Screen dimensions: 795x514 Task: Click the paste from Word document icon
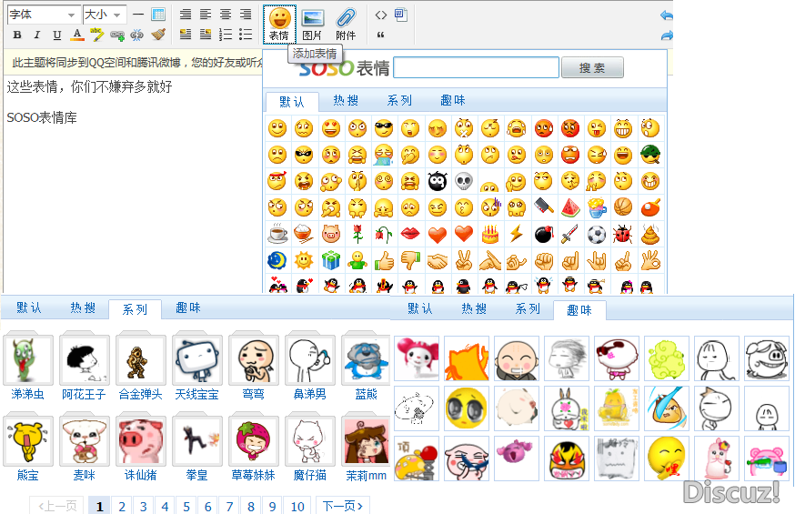[401, 15]
